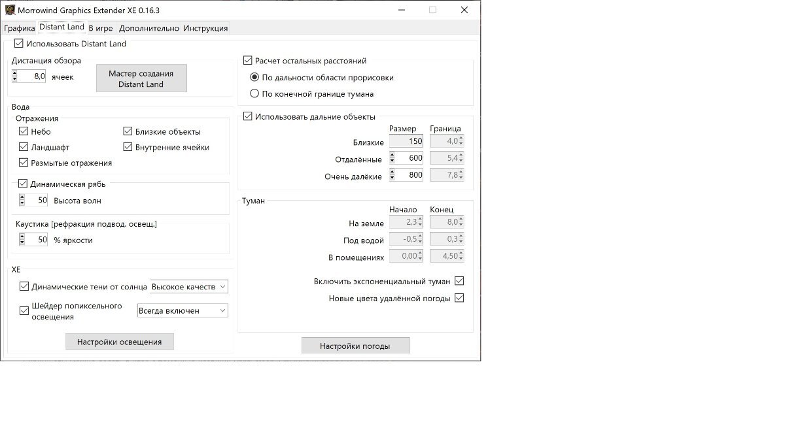Toggle Шейдер попиксельного освещения checkbox
The height and width of the screenshot is (441, 785).
tap(24, 311)
